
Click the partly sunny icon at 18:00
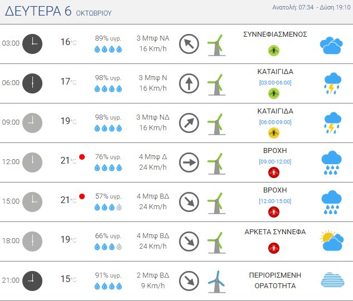[x=331, y=241]
